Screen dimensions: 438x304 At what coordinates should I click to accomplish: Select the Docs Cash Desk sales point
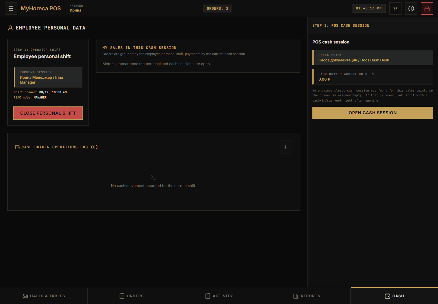coord(373,58)
